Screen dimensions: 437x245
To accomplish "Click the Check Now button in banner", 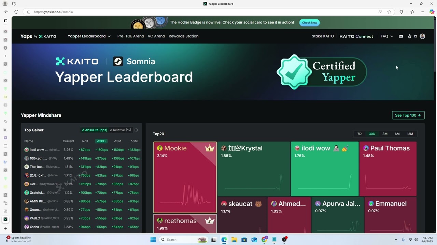I will click(309, 22).
